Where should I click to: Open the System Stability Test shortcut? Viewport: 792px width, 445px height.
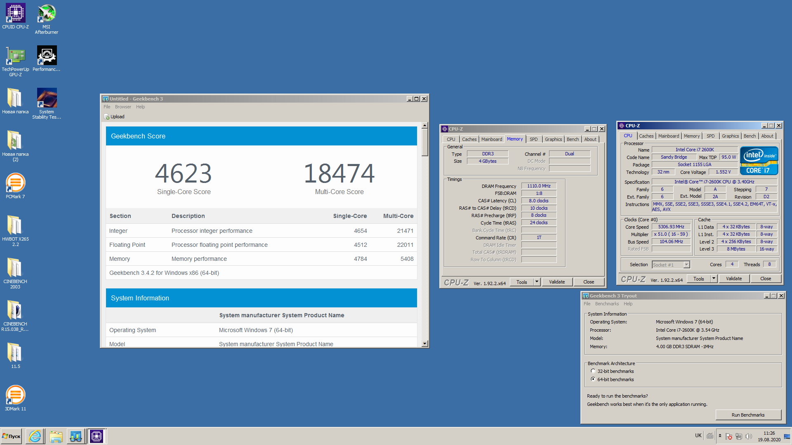coord(46,104)
